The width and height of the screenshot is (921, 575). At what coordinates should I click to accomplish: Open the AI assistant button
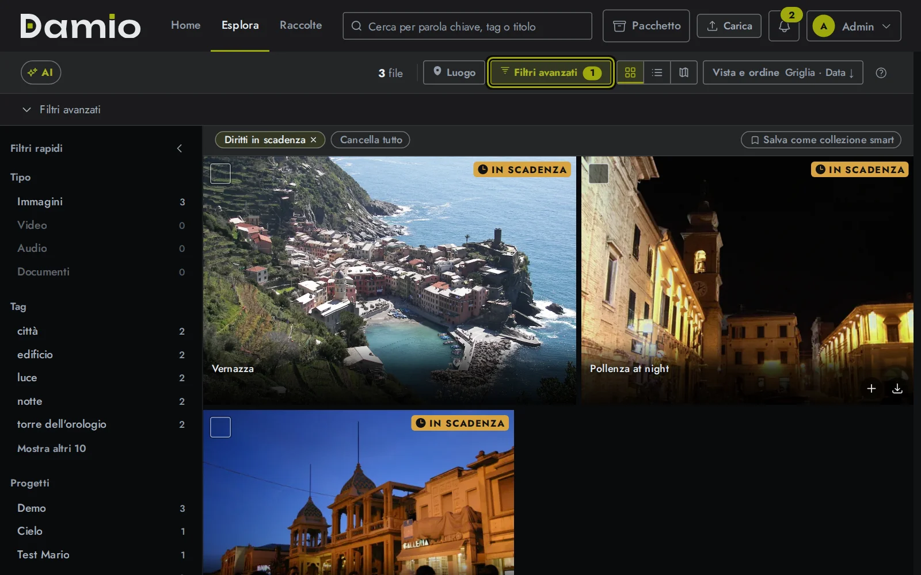point(41,72)
